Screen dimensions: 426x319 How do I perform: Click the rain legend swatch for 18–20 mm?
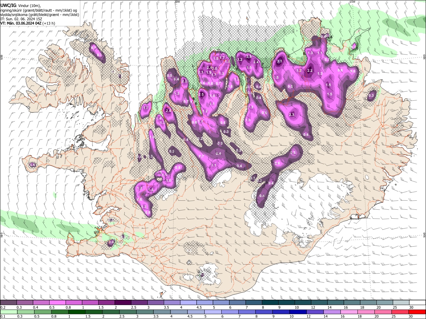pyautogui.click(x=365, y=312)
